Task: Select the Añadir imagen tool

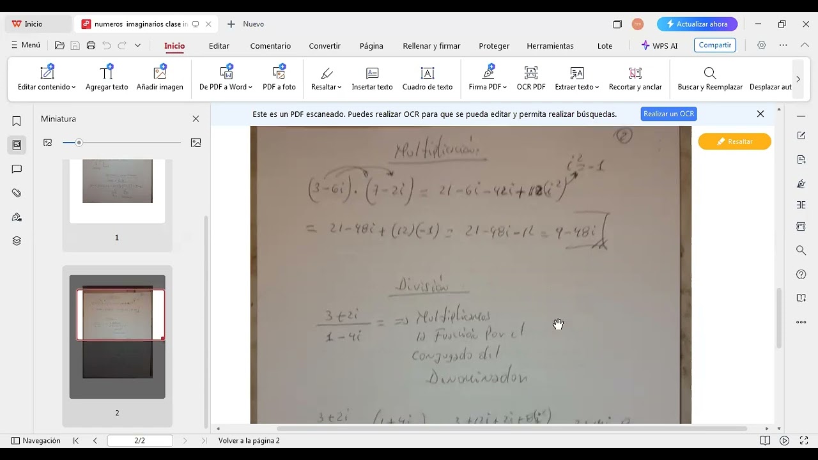Action: (160, 79)
